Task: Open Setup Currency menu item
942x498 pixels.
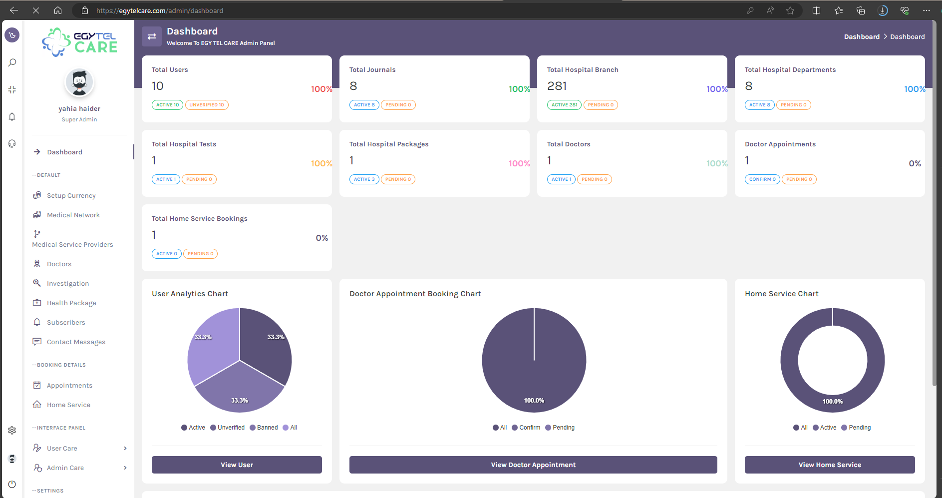Action: coord(71,195)
